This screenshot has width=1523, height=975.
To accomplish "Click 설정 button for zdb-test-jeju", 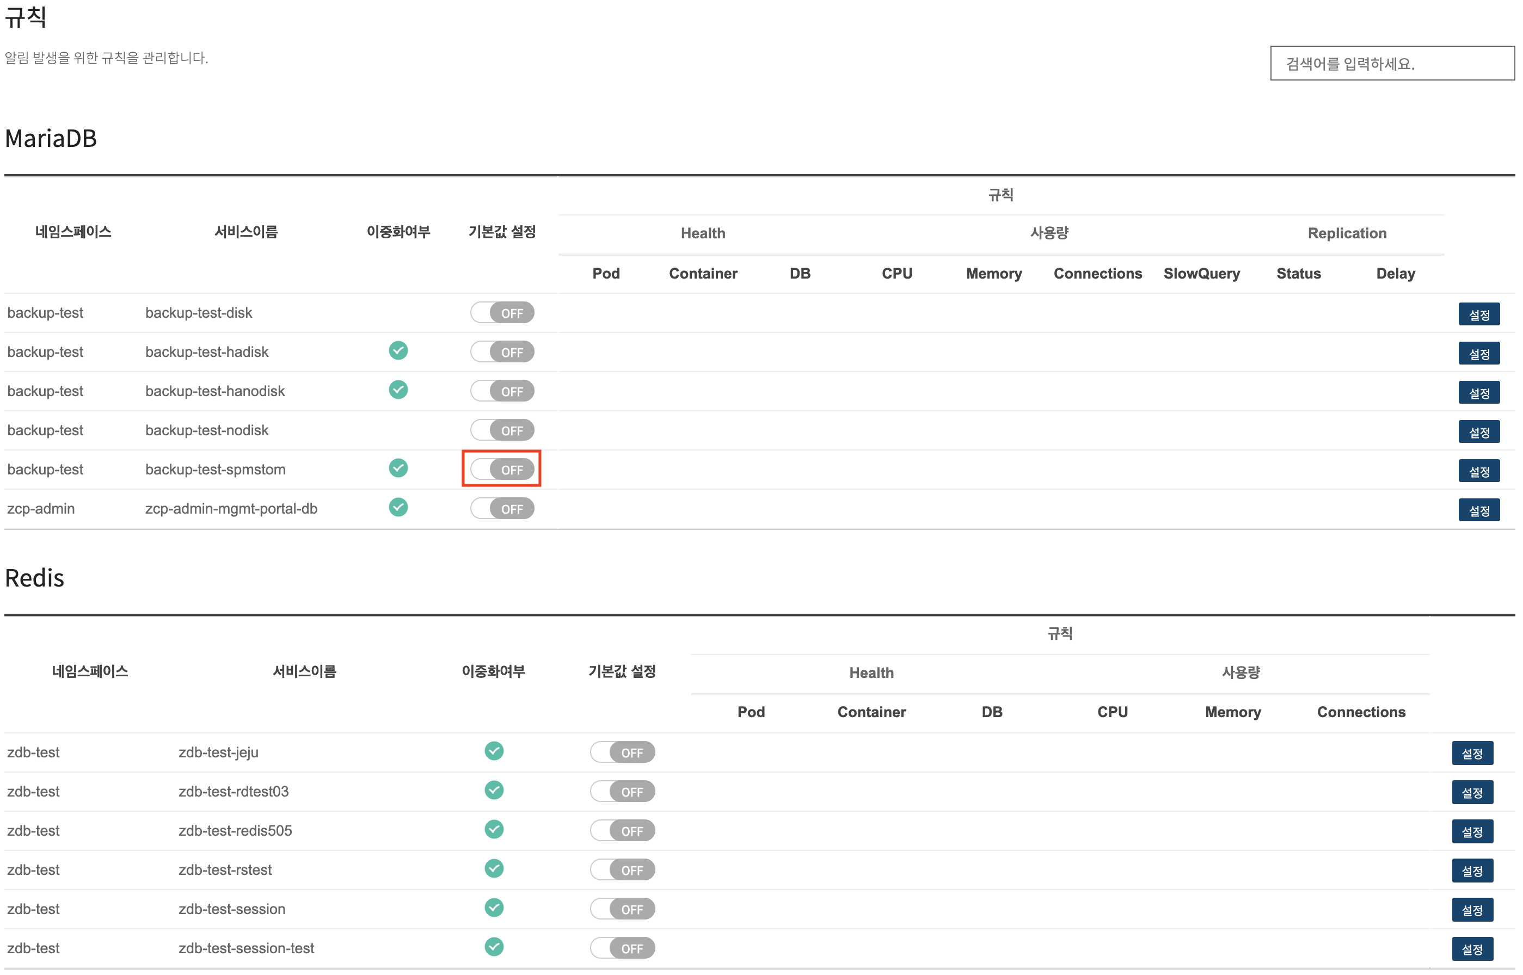I will [x=1472, y=754].
